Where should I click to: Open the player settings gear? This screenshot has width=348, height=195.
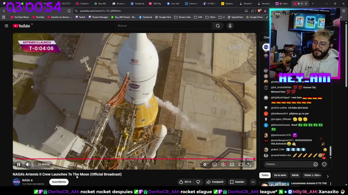(223, 164)
